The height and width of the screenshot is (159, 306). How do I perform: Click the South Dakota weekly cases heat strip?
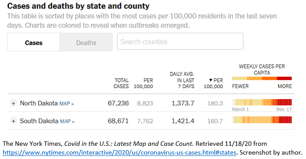(262, 120)
